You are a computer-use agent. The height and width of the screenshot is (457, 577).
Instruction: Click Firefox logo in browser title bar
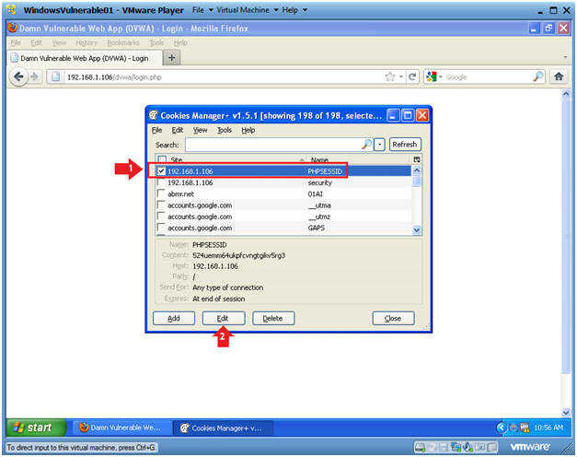(x=12, y=28)
